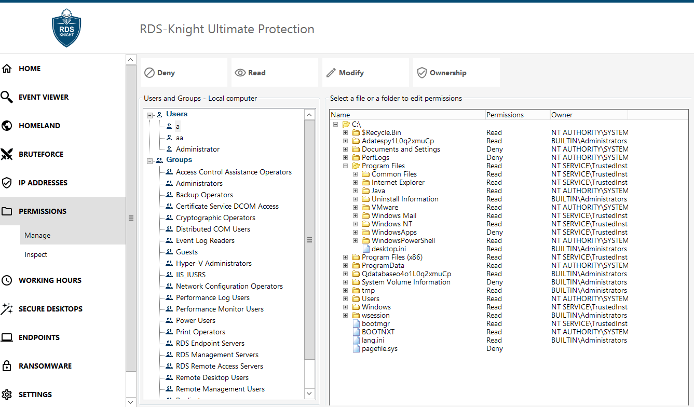Click the Deny permission button
The width and height of the screenshot is (694, 407).
click(184, 73)
